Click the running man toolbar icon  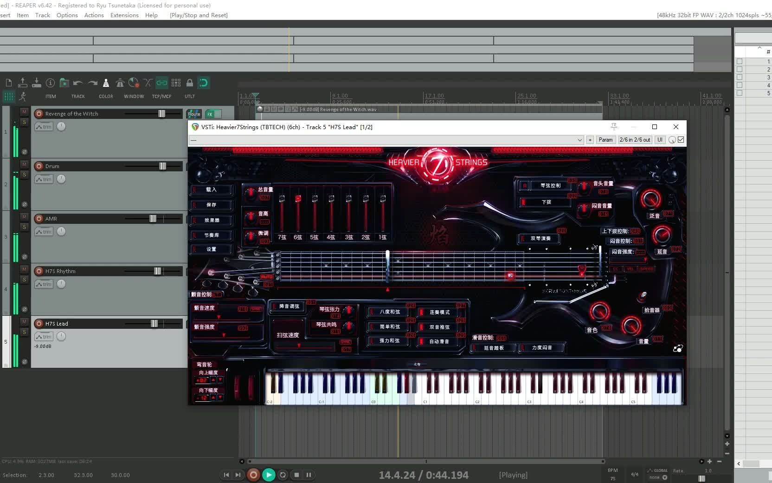pyautogui.click(x=22, y=96)
